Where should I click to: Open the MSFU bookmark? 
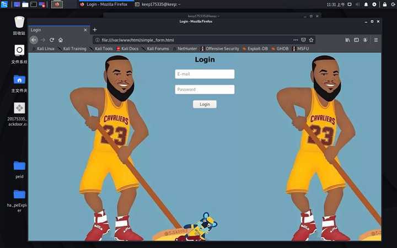301,48
